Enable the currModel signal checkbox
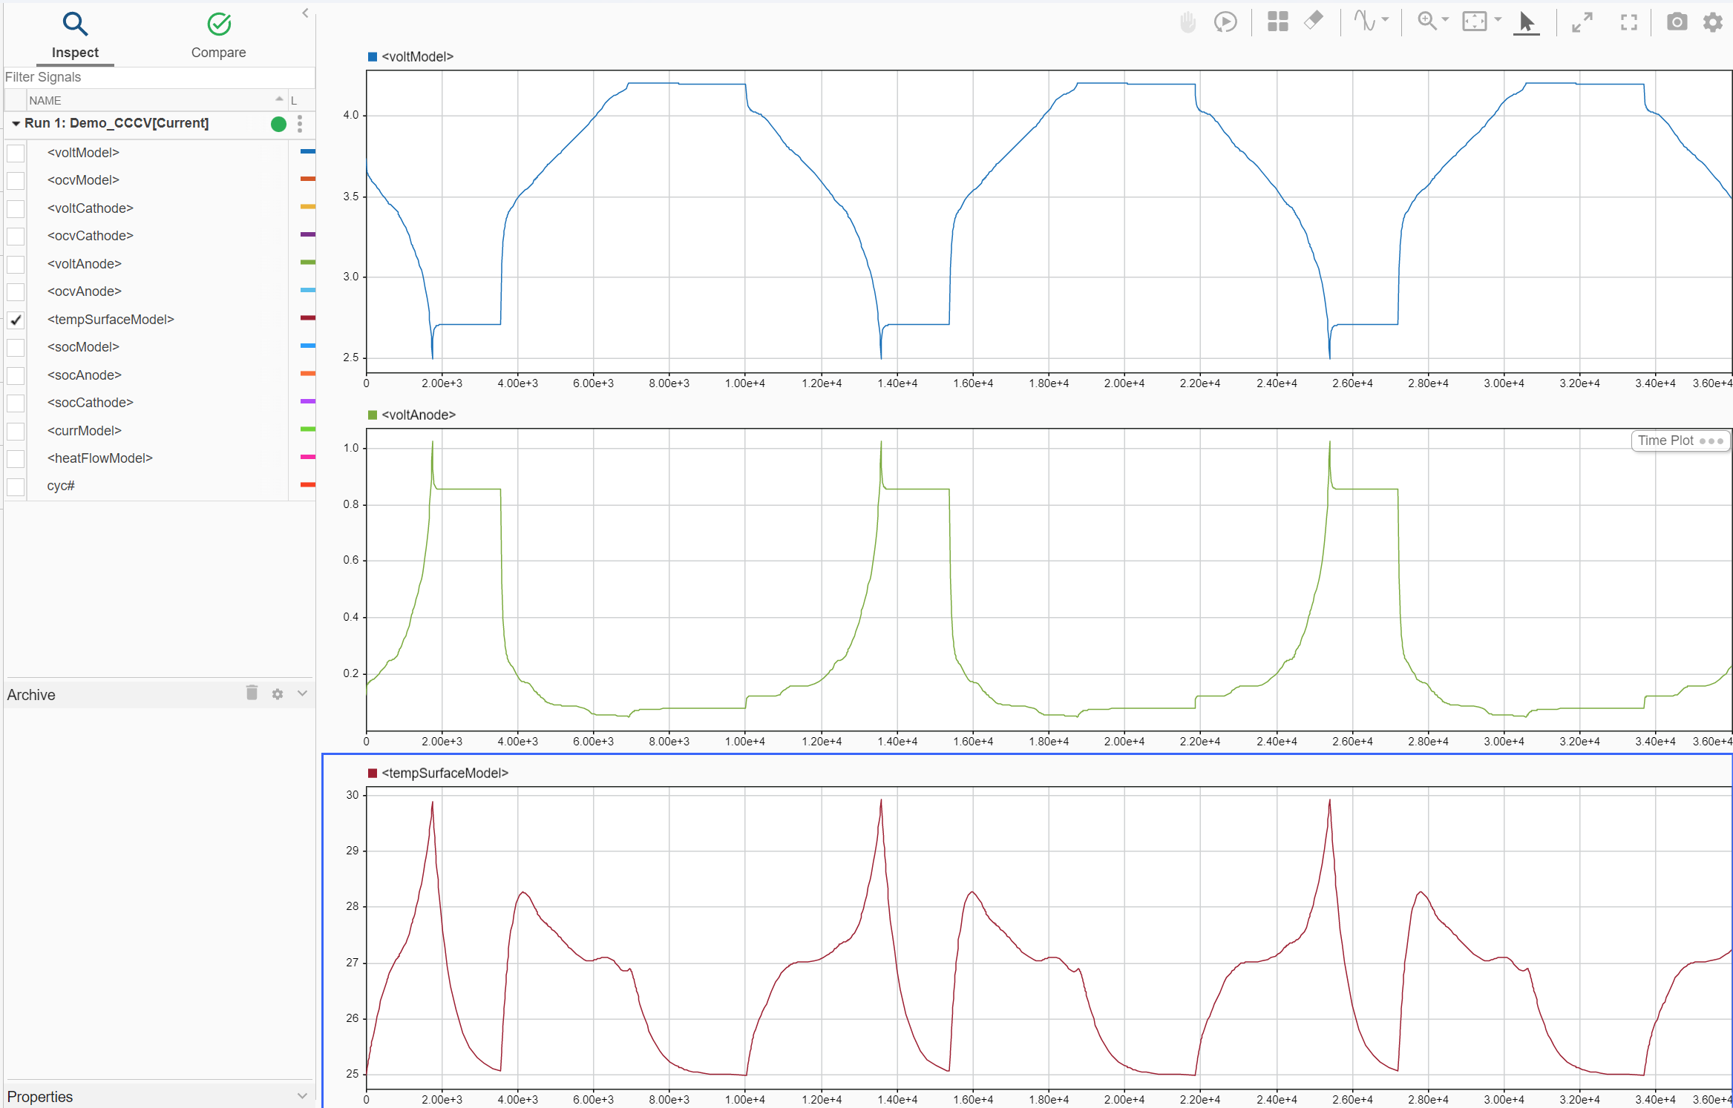 pos(16,431)
